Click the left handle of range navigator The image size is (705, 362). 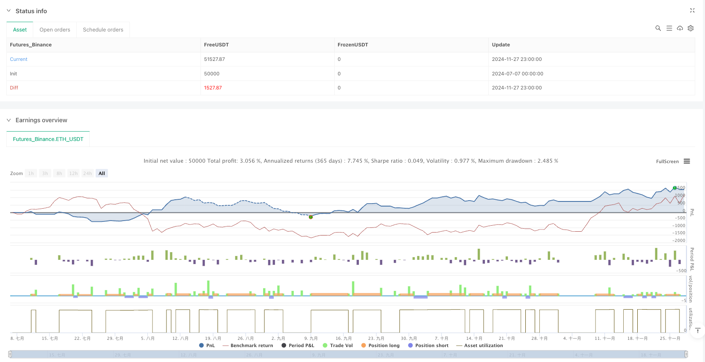pyautogui.click(x=10, y=354)
